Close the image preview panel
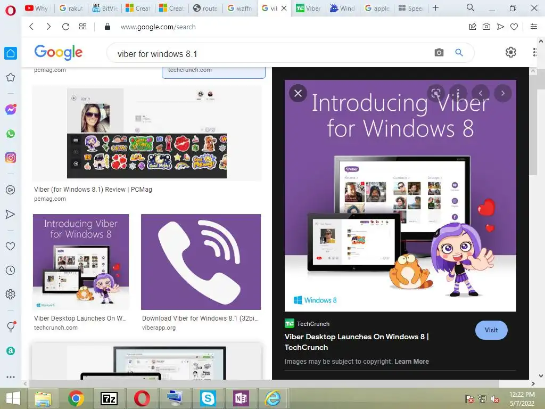The image size is (545, 409). pyautogui.click(x=298, y=93)
